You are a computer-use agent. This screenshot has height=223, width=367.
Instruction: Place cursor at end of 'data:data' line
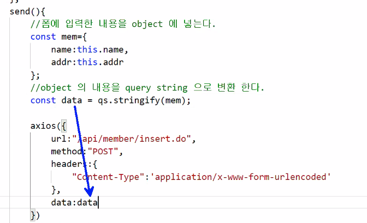coord(98,202)
